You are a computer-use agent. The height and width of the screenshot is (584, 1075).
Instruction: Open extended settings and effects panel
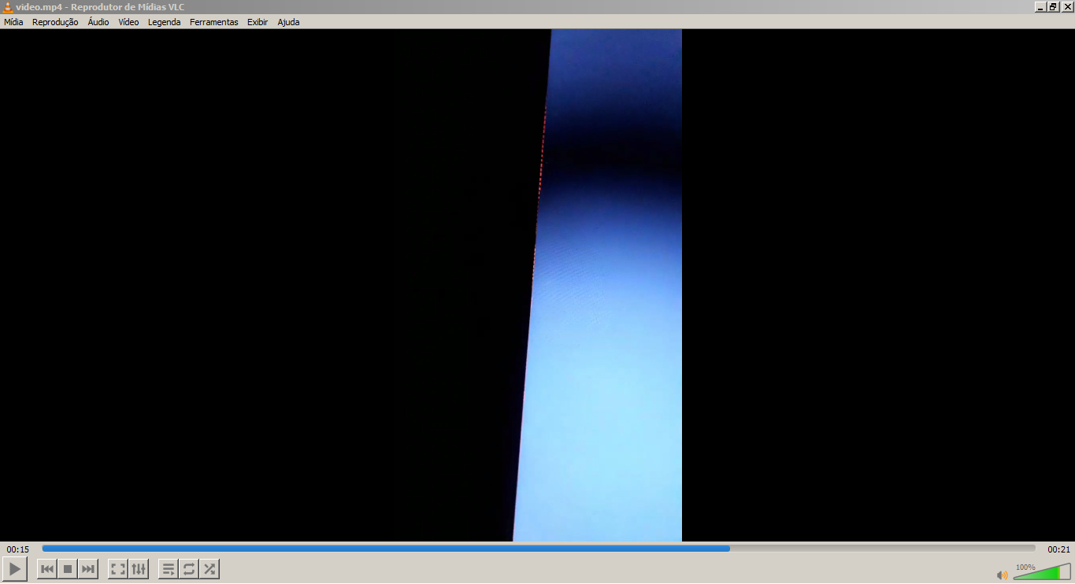(139, 569)
